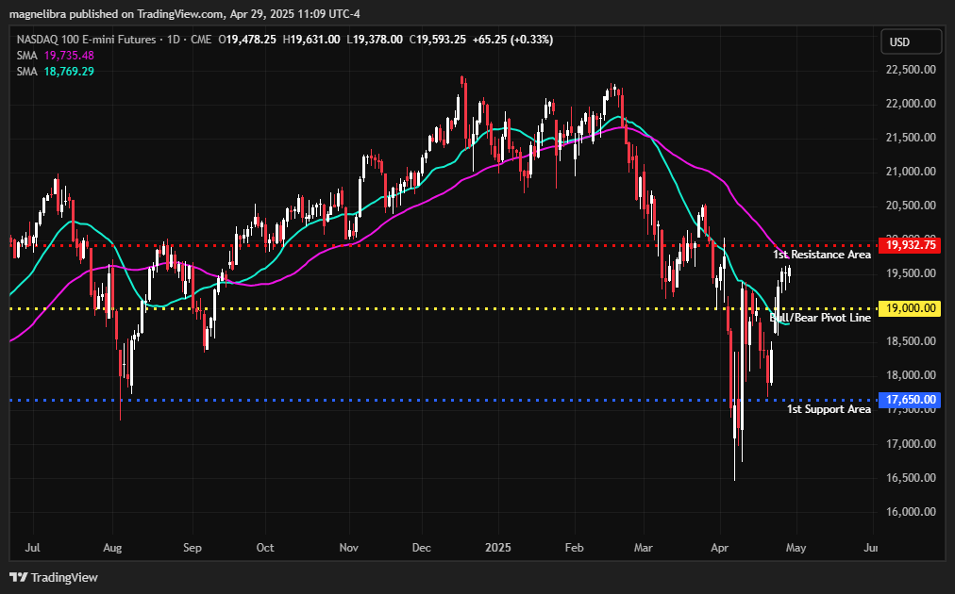The height and width of the screenshot is (594, 955).
Task: Click the TradingView logo at bottom left
Action: (x=54, y=577)
